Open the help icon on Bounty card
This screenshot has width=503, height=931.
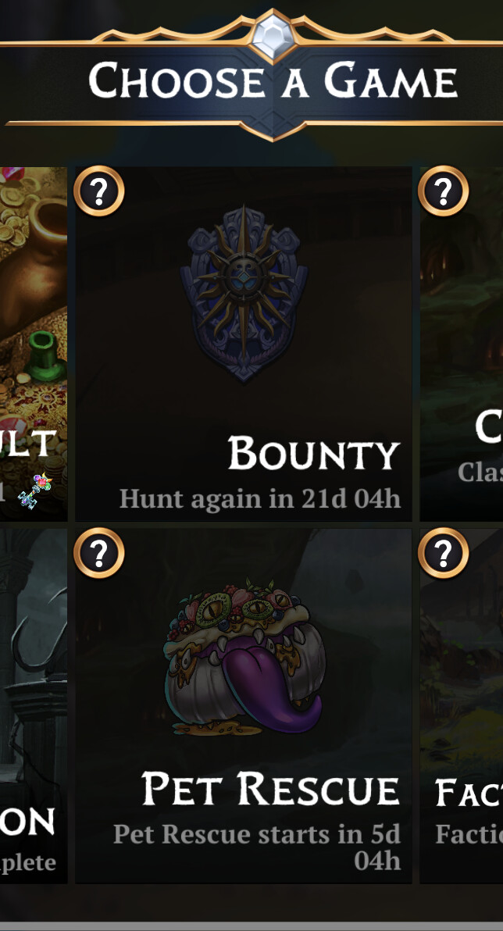click(x=99, y=191)
